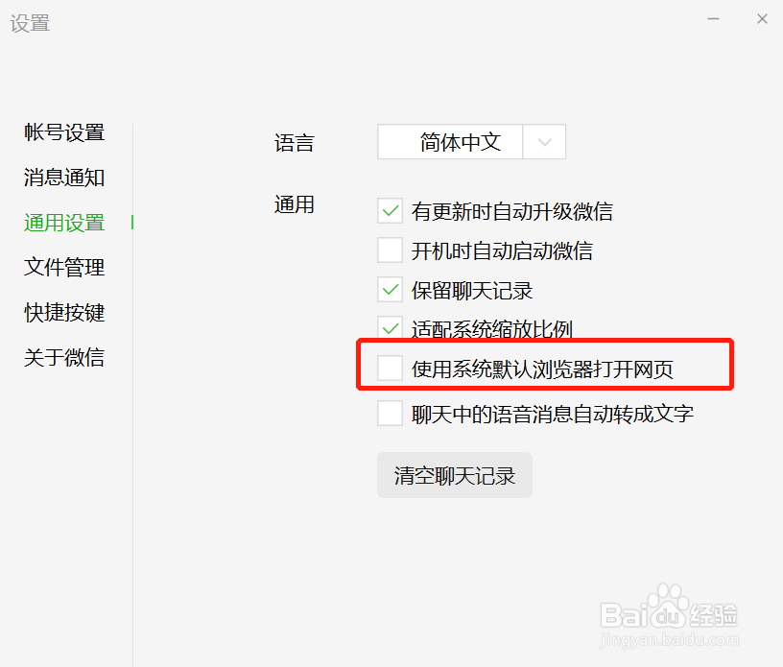Switch to 消息通知 settings

coord(64,178)
